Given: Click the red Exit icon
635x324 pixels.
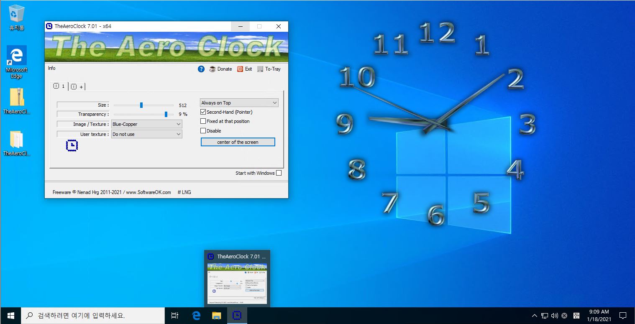Looking at the screenshot, I should pos(240,69).
